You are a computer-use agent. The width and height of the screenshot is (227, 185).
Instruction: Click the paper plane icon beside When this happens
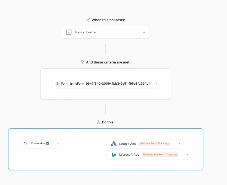click(x=88, y=20)
